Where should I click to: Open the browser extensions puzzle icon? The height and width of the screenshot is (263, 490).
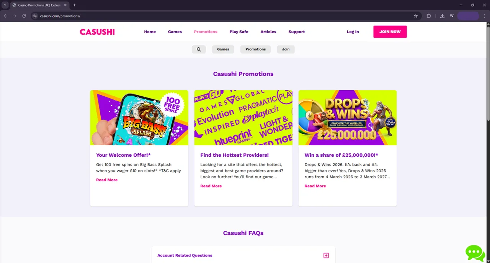tap(429, 16)
